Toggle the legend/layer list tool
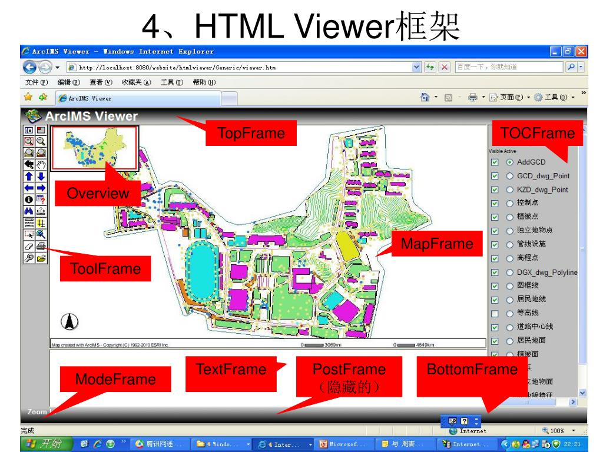This screenshot has width=603, height=452. 29,130
